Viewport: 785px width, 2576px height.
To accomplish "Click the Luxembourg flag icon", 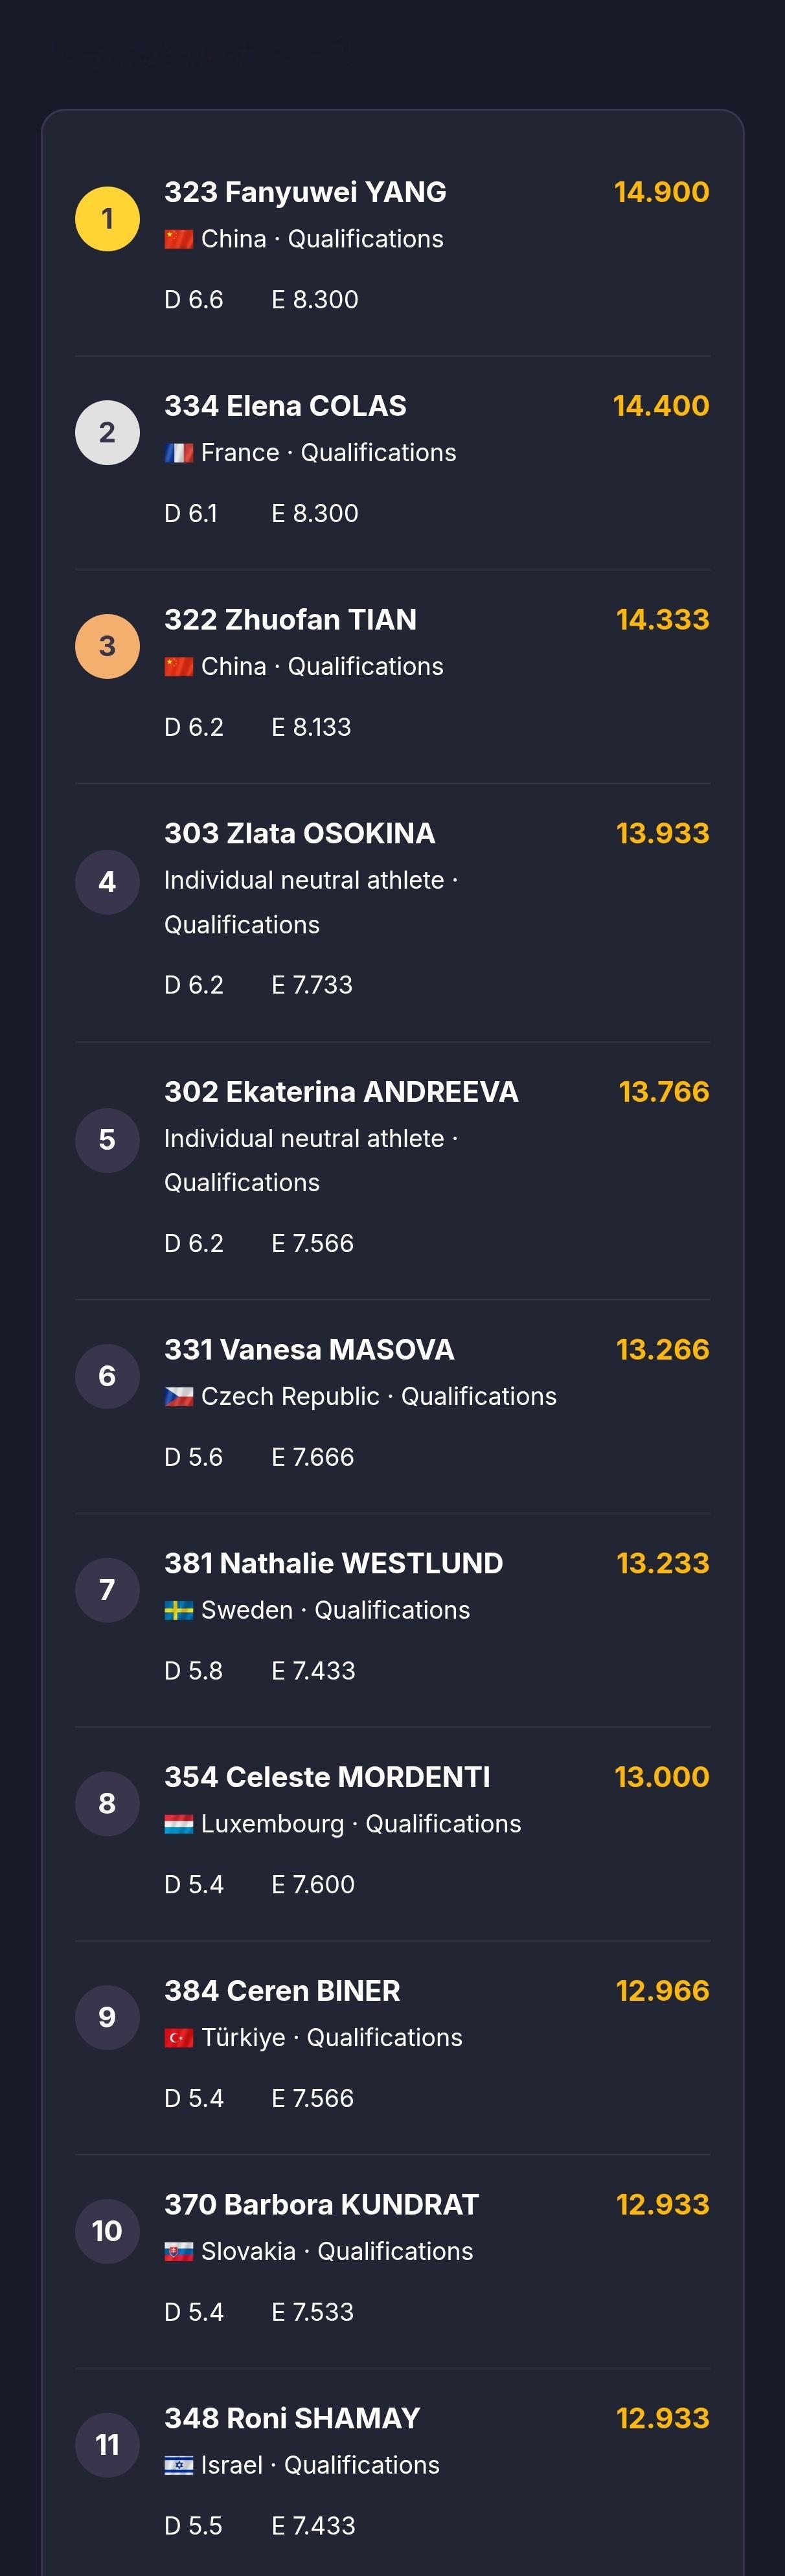I will [x=179, y=1824].
